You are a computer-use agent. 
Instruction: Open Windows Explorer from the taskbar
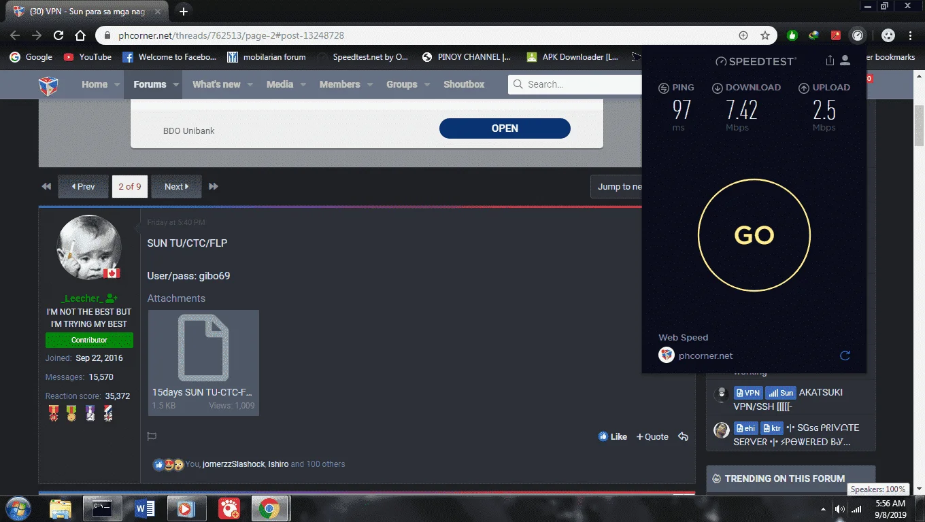[60, 508]
